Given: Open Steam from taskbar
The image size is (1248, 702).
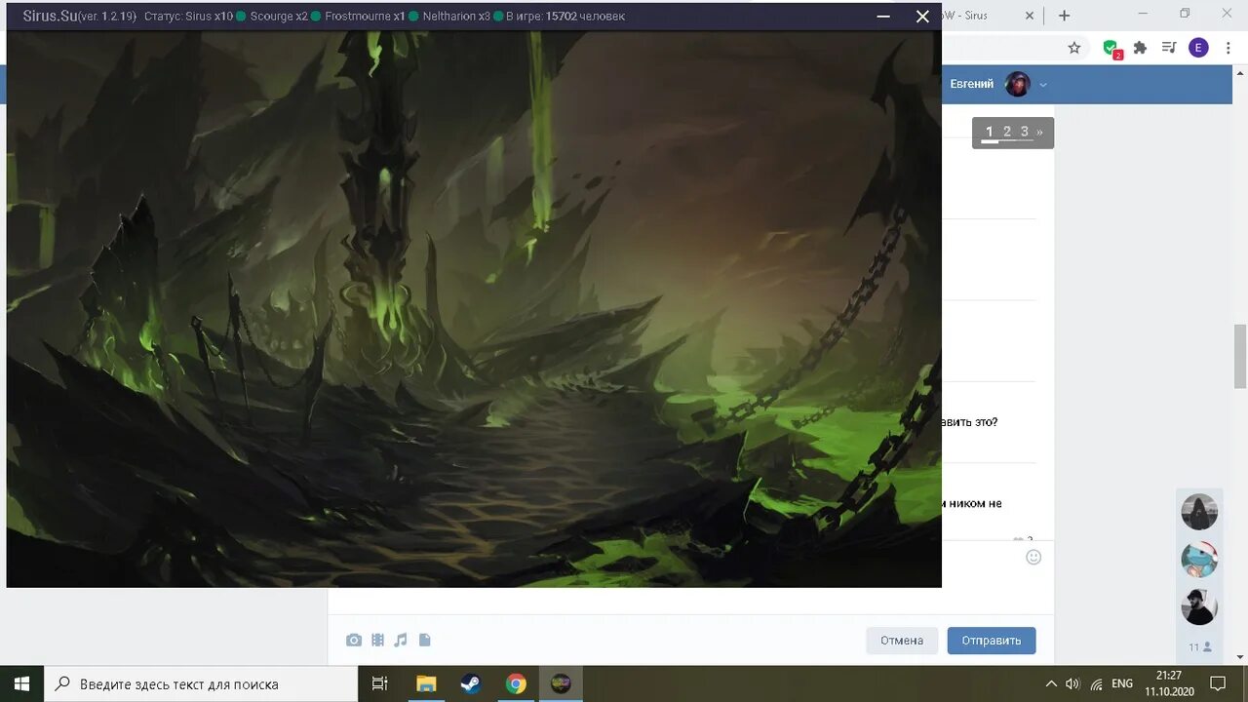Looking at the screenshot, I should 471,684.
